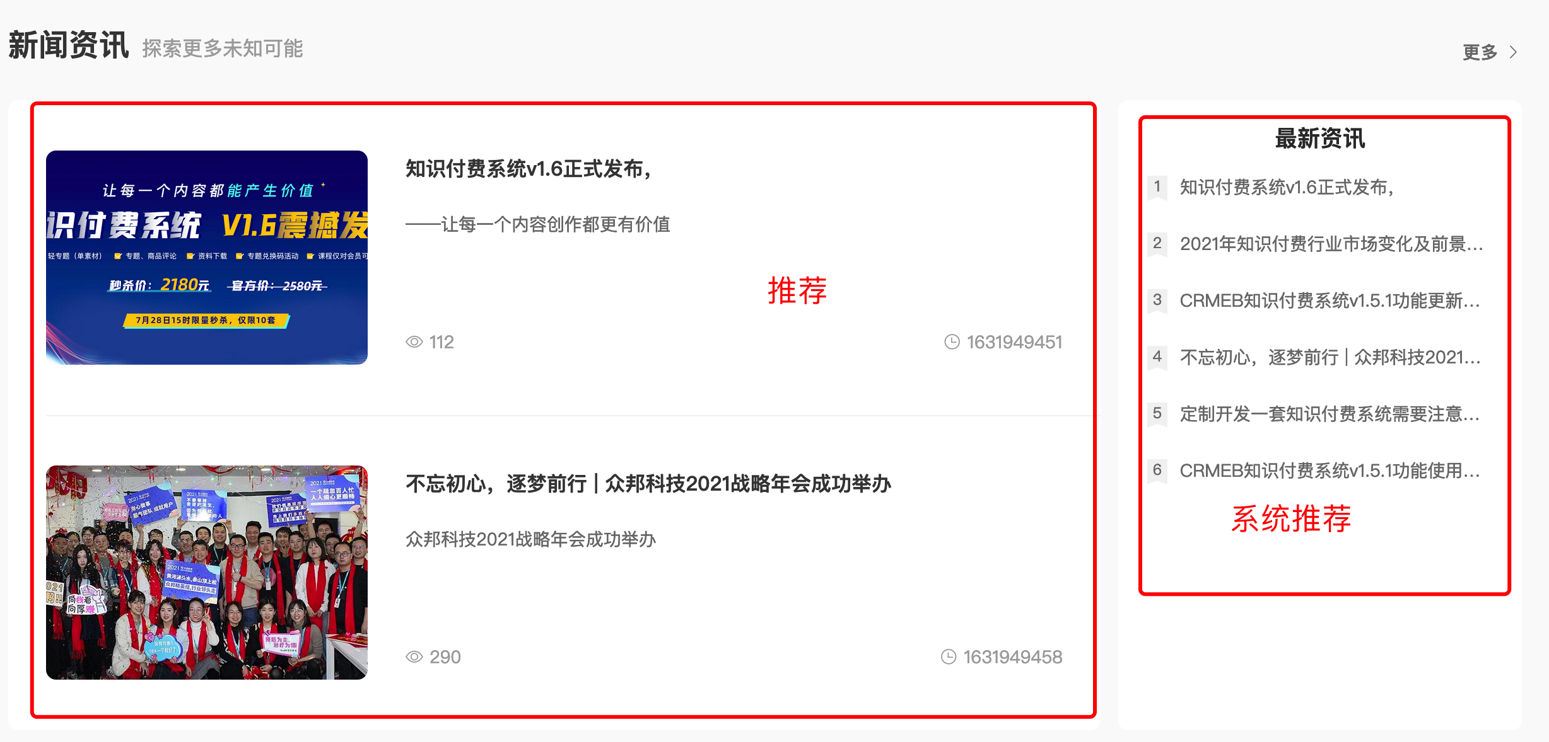Click the clock icon beside 1631949451
The height and width of the screenshot is (742, 1549).
coord(952,342)
